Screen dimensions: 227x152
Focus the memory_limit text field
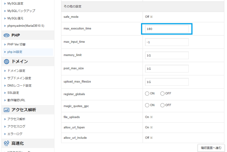(167, 55)
